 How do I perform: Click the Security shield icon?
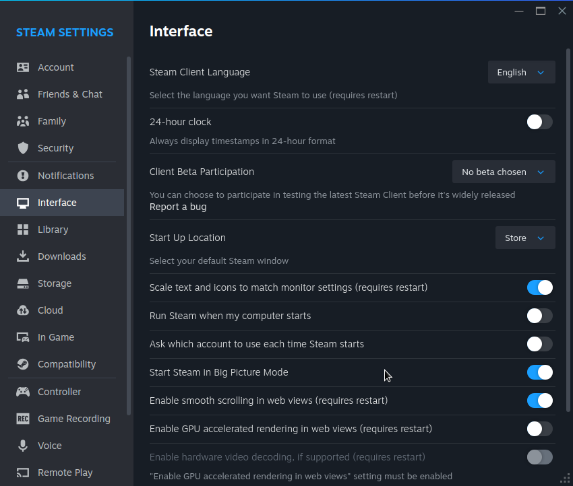23,148
